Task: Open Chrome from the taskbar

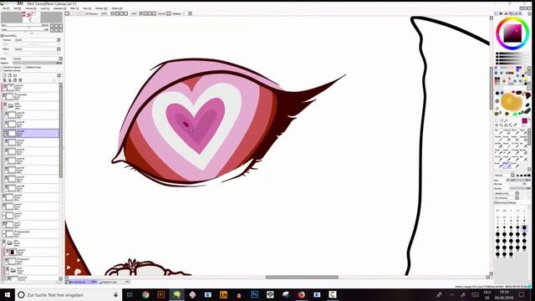Action: [145, 294]
